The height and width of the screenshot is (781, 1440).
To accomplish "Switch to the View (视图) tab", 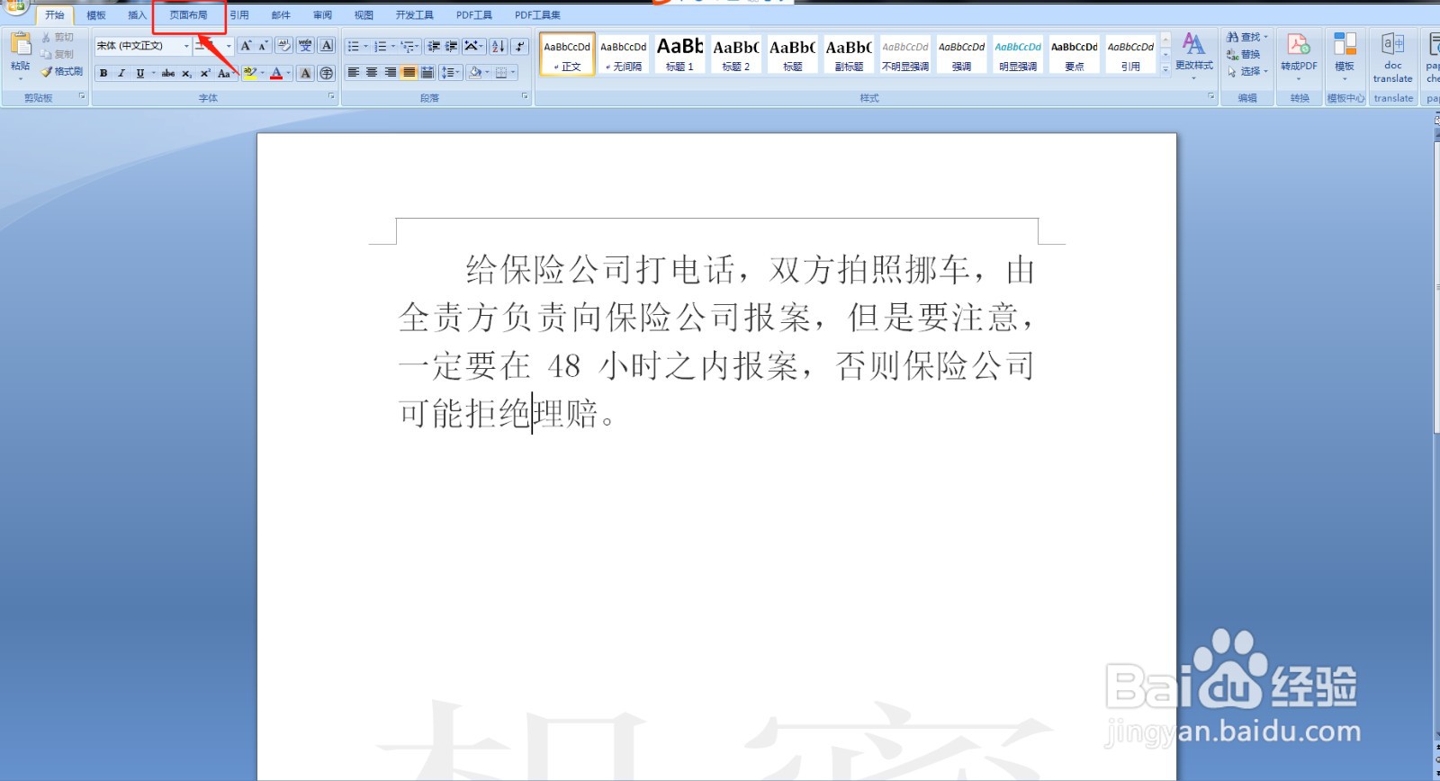I will point(364,15).
